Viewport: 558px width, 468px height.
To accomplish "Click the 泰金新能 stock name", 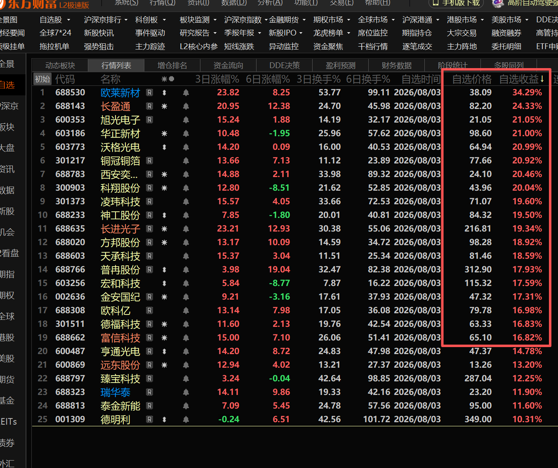I will click(x=120, y=406).
